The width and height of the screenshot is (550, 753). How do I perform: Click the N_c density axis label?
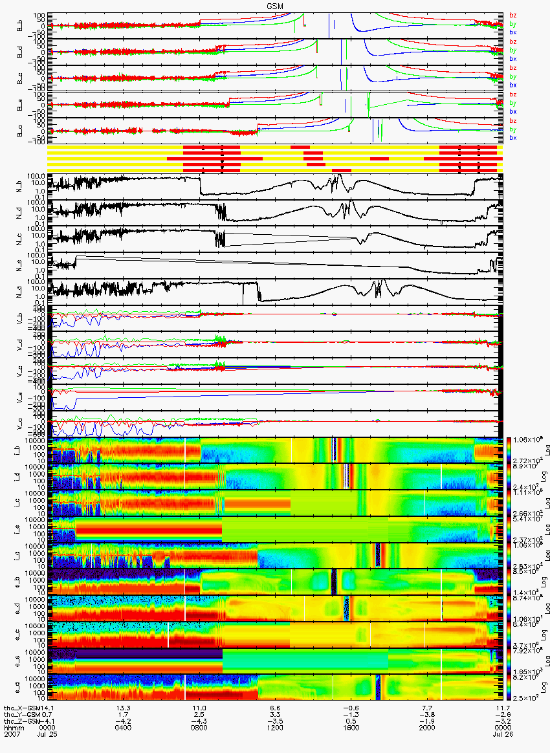coord(19,239)
